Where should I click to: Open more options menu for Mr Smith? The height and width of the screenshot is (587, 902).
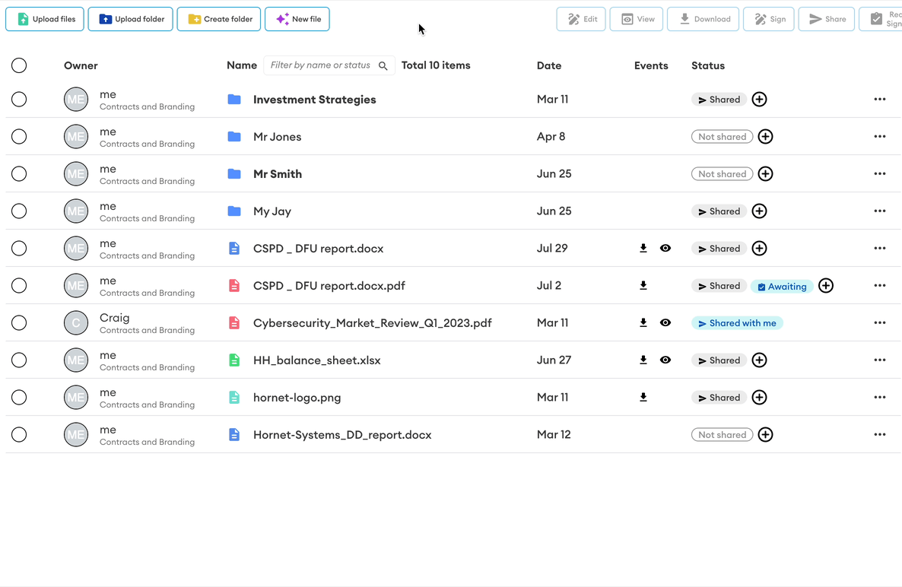point(880,173)
